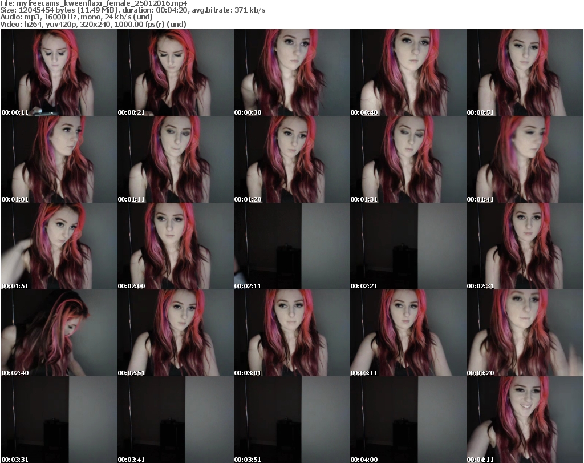Click the thumbnail stamped 00:00:21
This screenshot has width=584, height=463.
176,73
